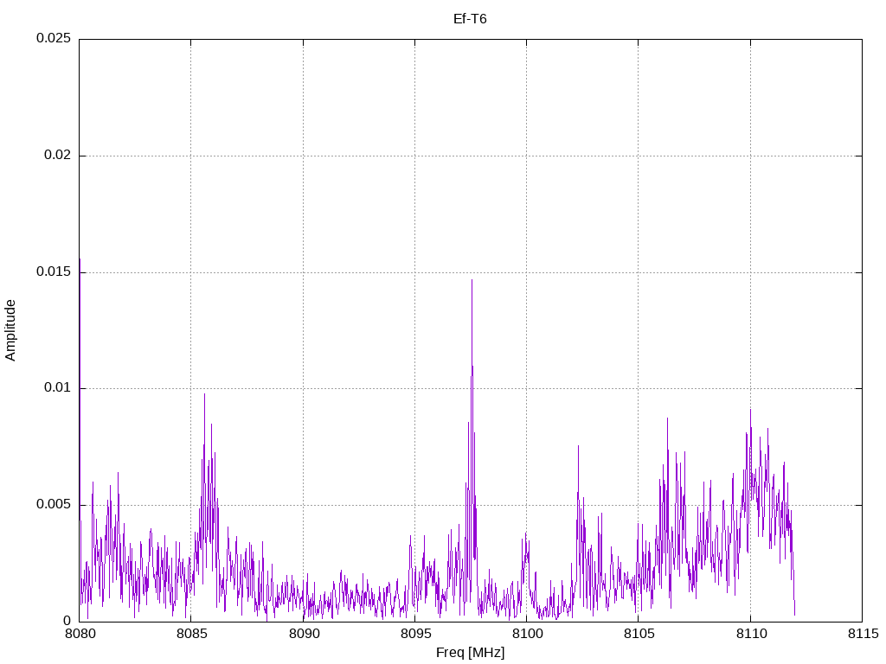
Task: Click the 0 y-axis tick label
Action: click(67, 621)
